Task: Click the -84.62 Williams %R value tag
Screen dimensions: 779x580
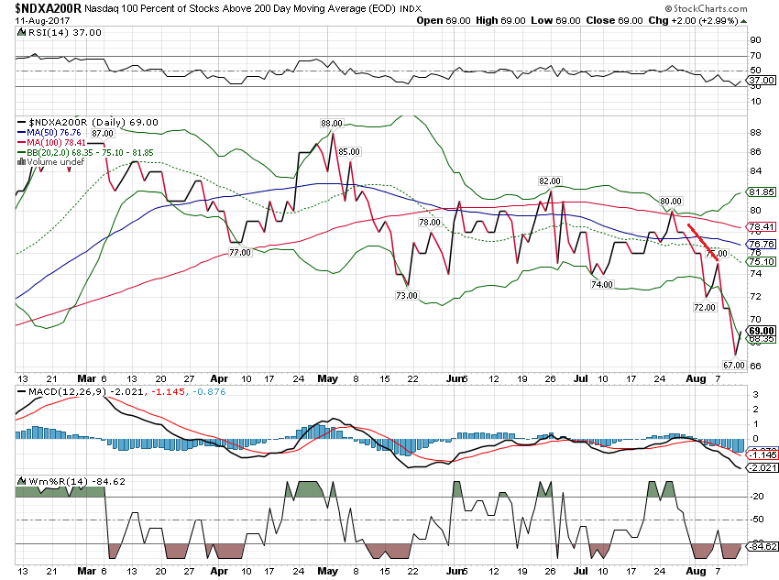Action: pyautogui.click(x=763, y=546)
